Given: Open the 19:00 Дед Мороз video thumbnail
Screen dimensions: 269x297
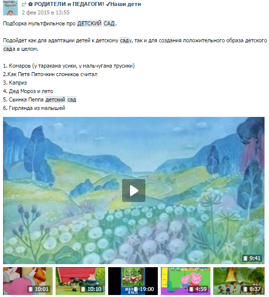Looking at the screenshot, I should click(x=133, y=281).
